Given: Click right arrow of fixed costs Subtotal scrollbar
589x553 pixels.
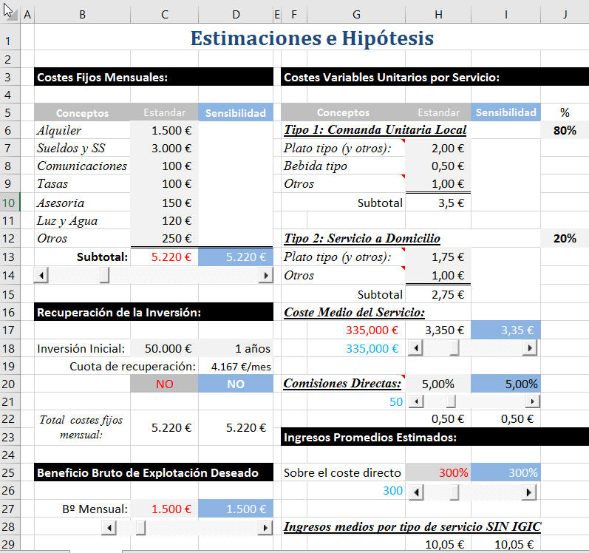Looking at the screenshot, I should [x=265, y=275].
